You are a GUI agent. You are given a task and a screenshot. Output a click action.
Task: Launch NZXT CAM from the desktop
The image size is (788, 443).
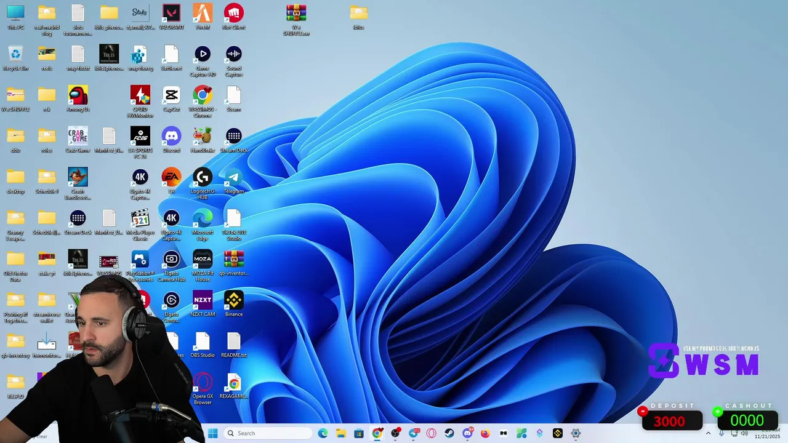(203, 305)
